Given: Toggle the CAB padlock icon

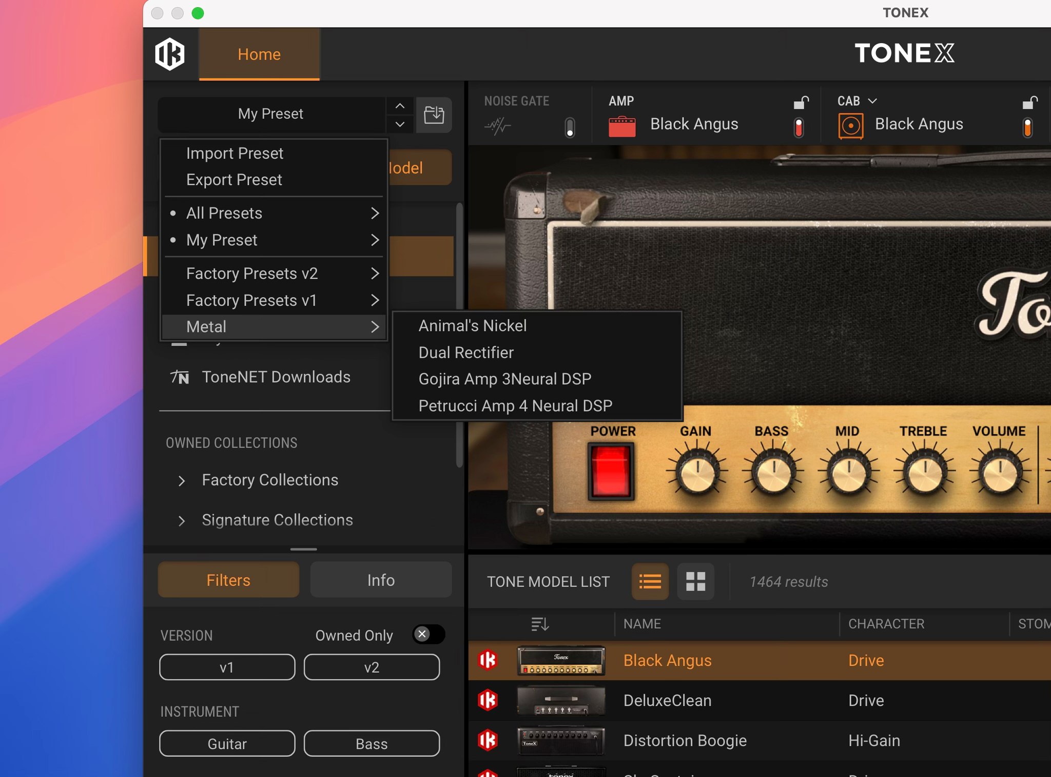Looking at the screenshot, I should [x=1029, y=102].
